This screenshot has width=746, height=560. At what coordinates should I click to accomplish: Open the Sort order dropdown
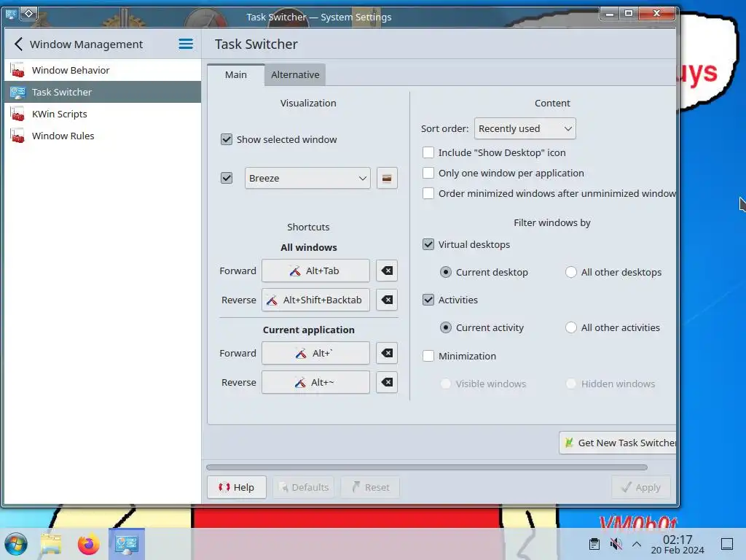click(x=525, y=128)
